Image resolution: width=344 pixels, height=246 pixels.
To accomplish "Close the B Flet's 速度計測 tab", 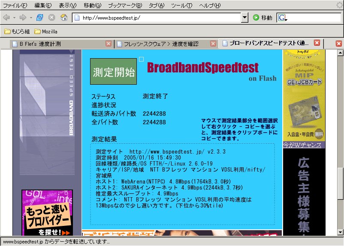I will coord(109,44).
